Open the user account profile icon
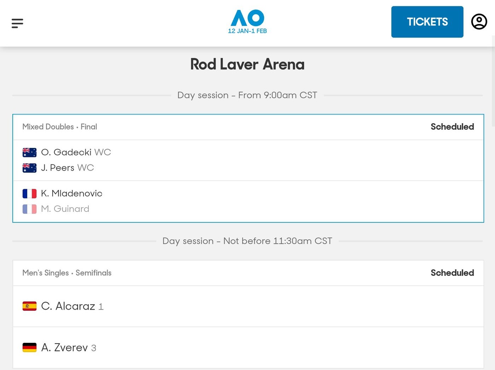 pyautogui.click(x=479, y=22)
